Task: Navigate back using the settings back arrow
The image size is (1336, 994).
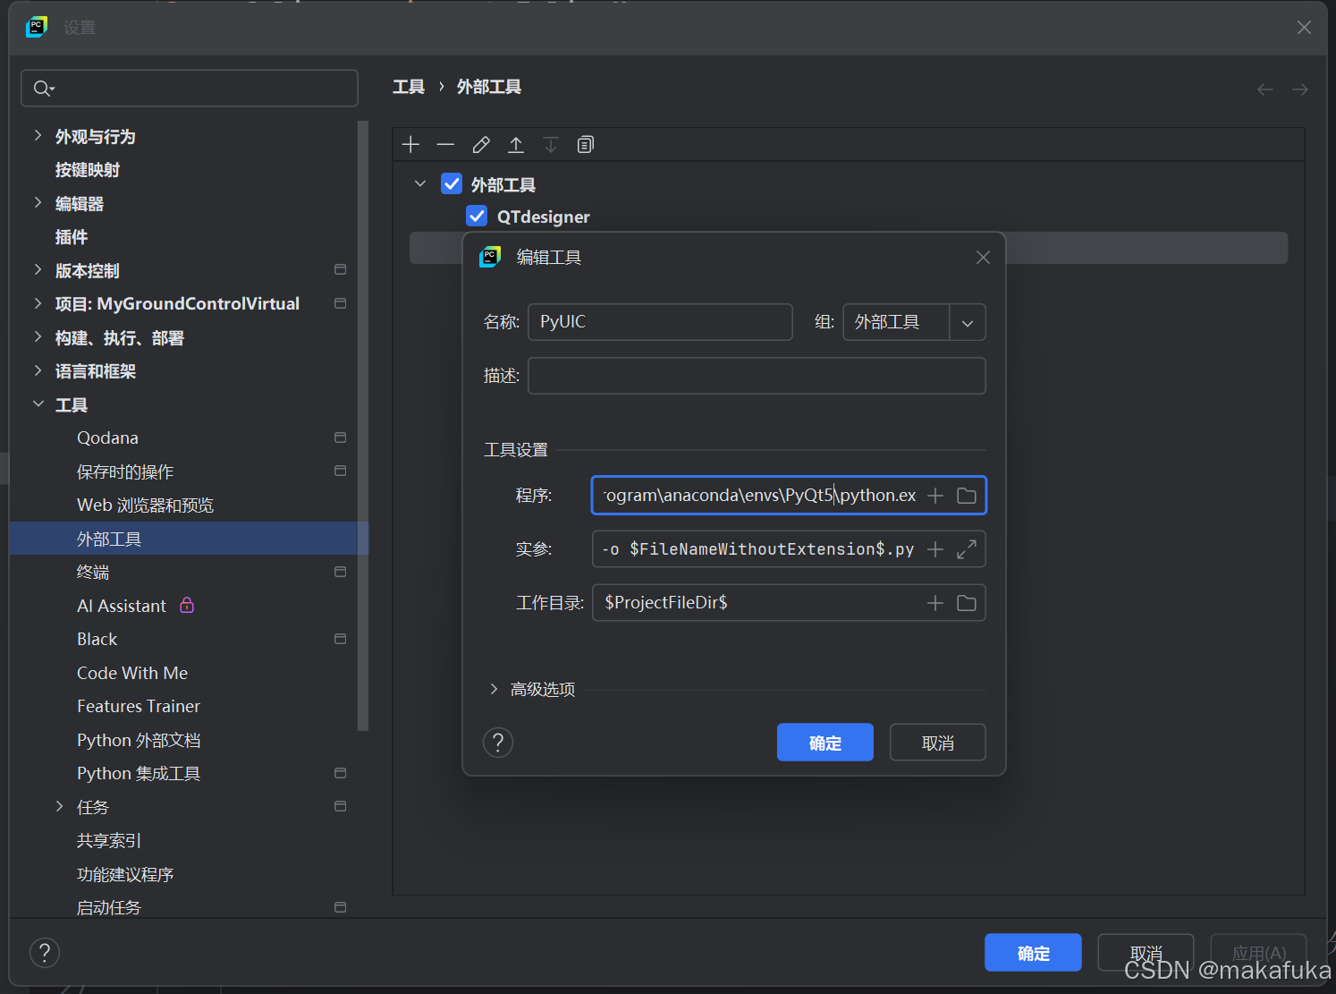Action: 1264,89
